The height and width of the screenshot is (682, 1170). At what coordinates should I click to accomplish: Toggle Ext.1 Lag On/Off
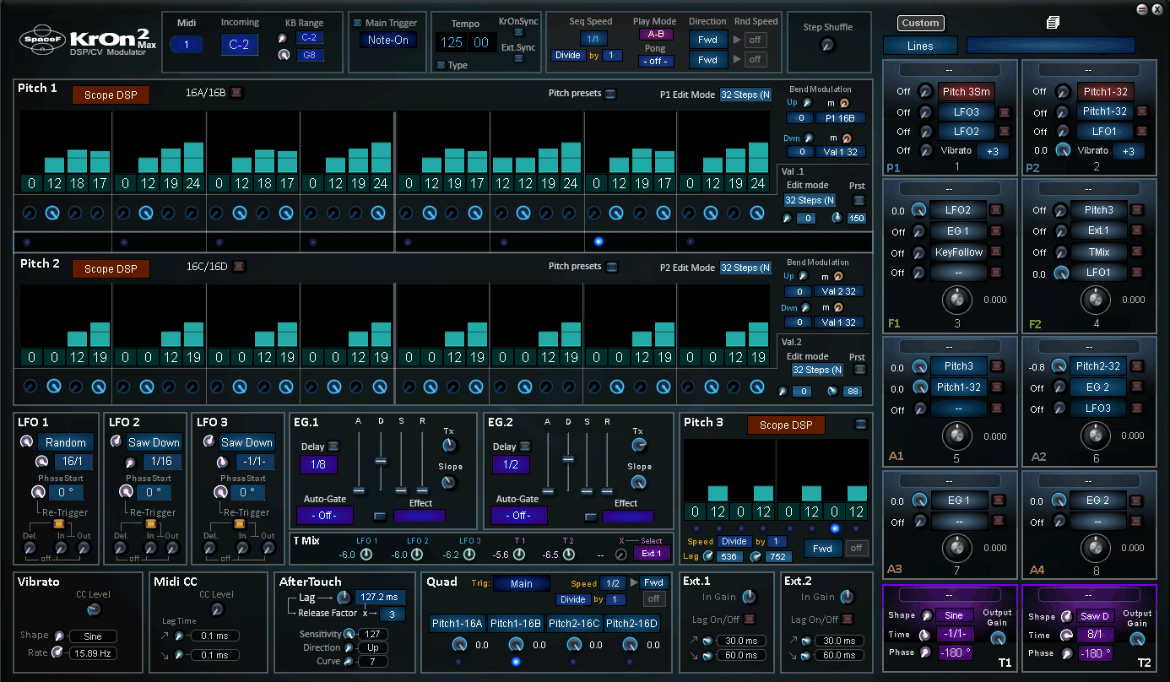point(750,619)
